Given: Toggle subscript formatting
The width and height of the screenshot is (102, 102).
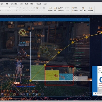Looking at the screenshot, I should coord(17,10).
